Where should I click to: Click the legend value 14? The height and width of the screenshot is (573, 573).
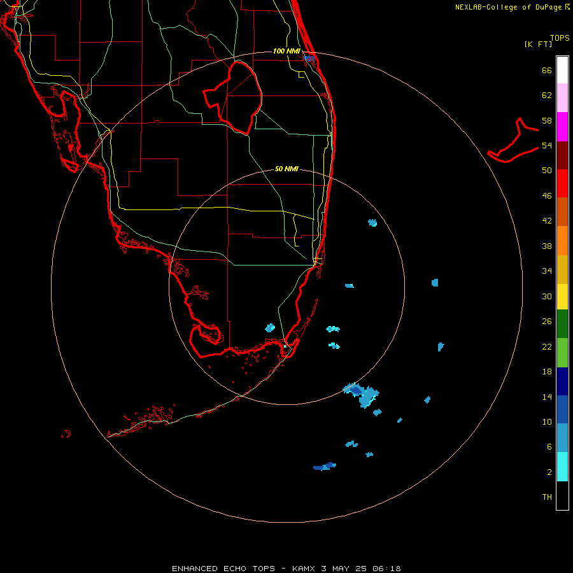(547, 397)
